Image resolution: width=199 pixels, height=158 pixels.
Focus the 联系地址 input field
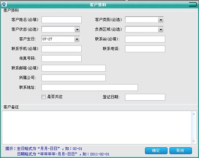(x=90, y=87)
